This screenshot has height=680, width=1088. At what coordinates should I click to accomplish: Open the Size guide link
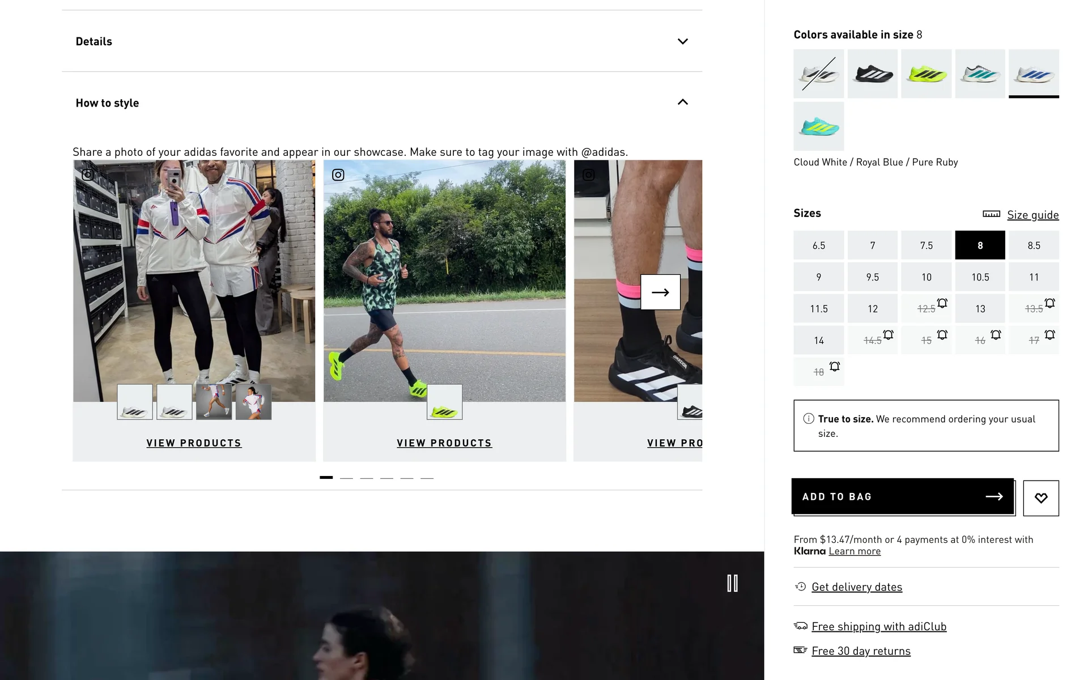click(x=1032, y=215)
